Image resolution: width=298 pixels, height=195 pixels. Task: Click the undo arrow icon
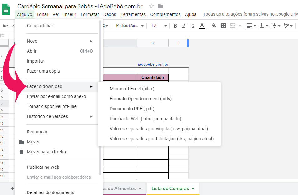pyautogui.click(x=6, y=26)
